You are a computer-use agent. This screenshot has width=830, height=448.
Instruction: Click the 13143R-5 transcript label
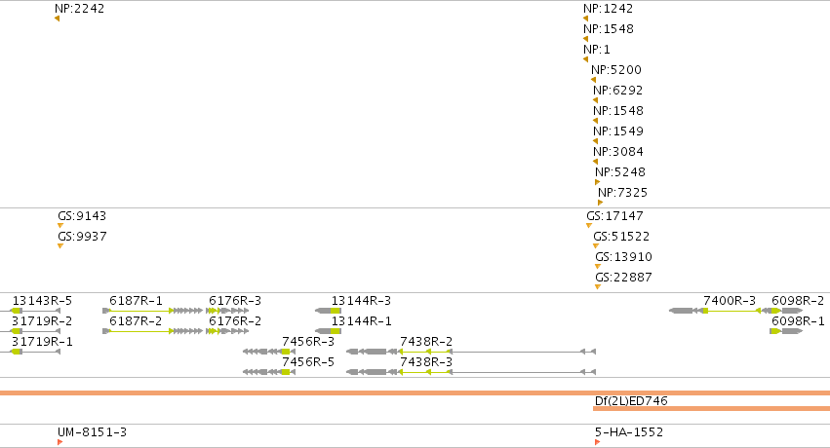point(42,301)
